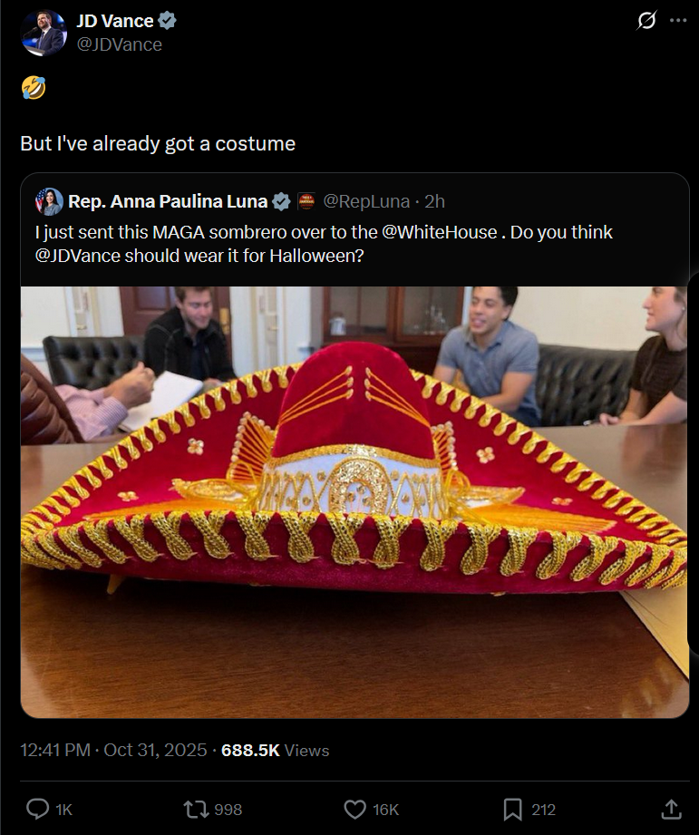Click the 12:41 PM Oct 31, 2025 timestamp

(113, 750)
